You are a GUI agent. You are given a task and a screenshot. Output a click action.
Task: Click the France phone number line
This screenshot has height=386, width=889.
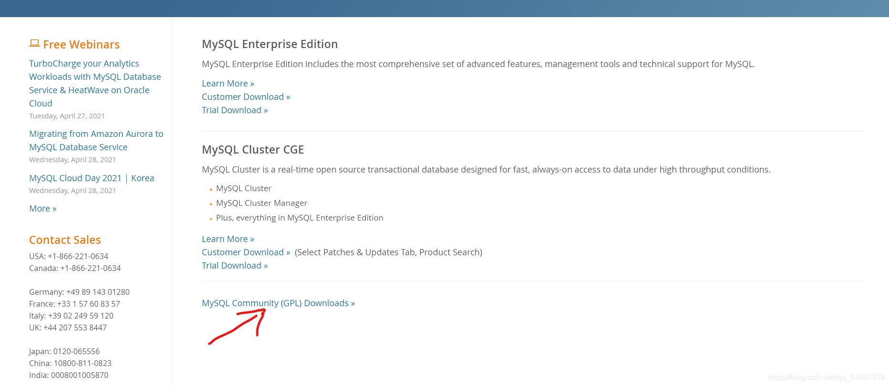[x=74, y=304]
